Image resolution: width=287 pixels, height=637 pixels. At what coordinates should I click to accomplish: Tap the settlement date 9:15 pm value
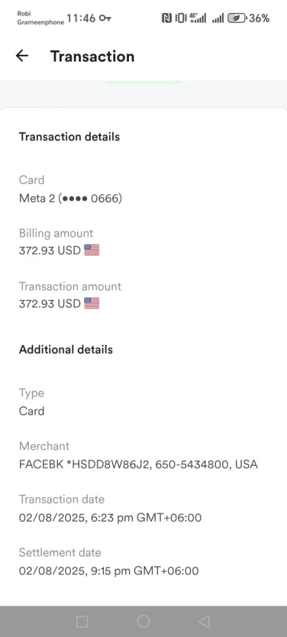(x=109, y=571)
